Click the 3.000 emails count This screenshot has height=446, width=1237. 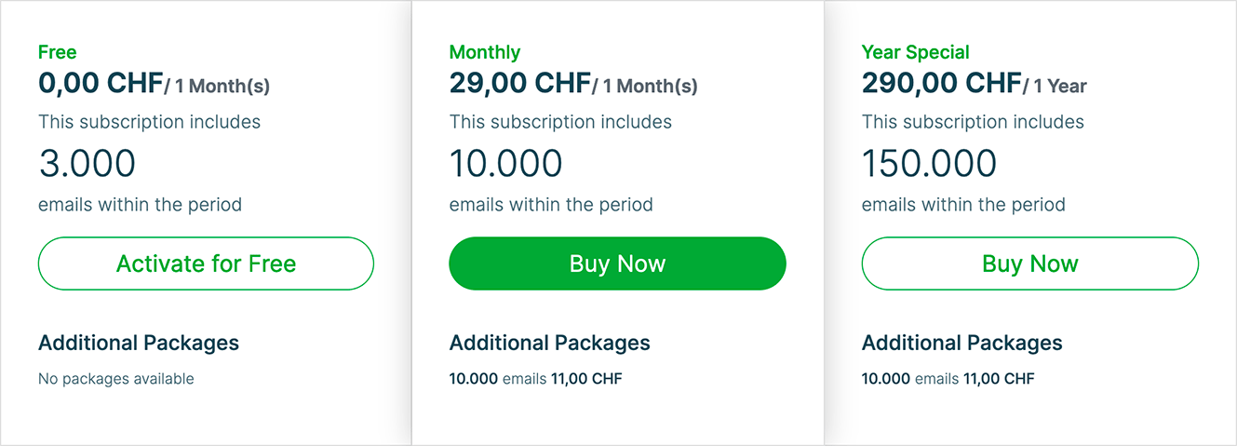(87, 164)
